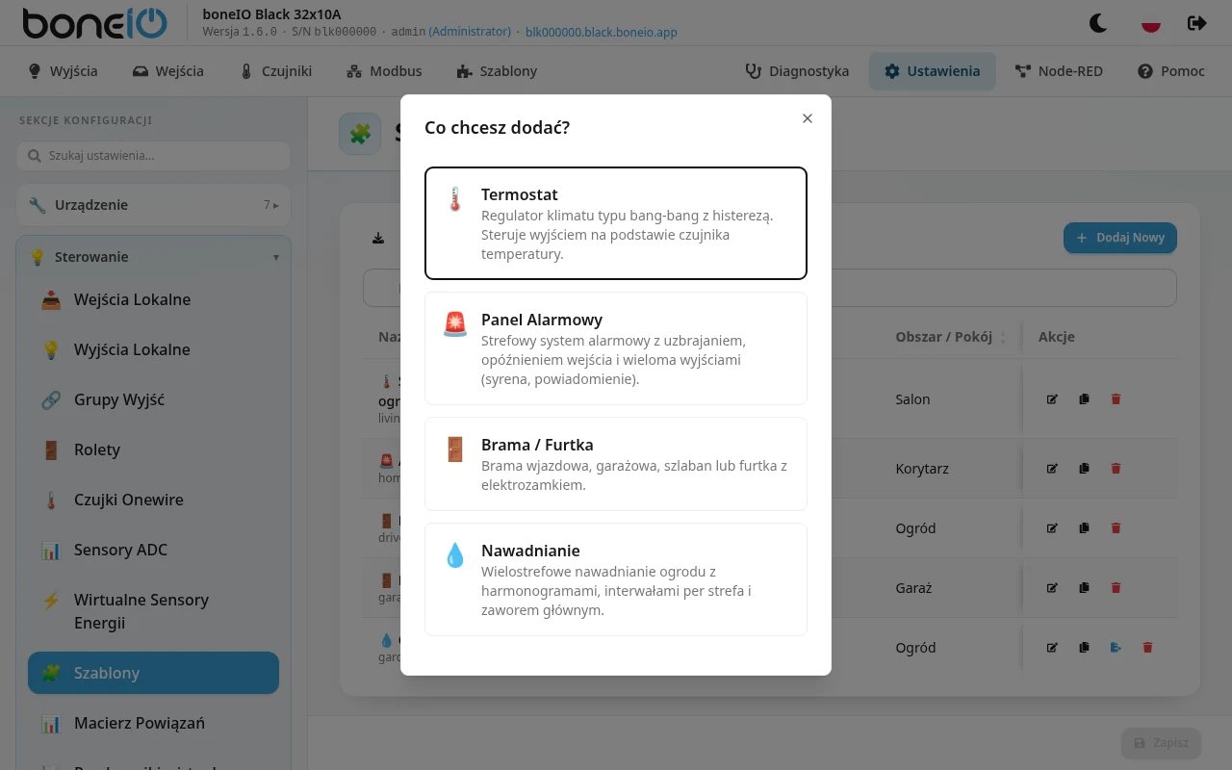
Task: Pick the Brama / Furtka template
Action: (x=616, y=464)
